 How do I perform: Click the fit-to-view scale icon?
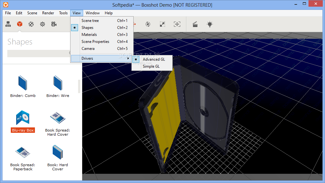[x=162, y=24]
